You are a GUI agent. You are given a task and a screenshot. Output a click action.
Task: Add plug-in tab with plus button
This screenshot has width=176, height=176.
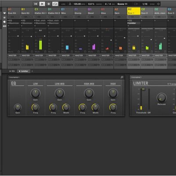click(32, 71)
